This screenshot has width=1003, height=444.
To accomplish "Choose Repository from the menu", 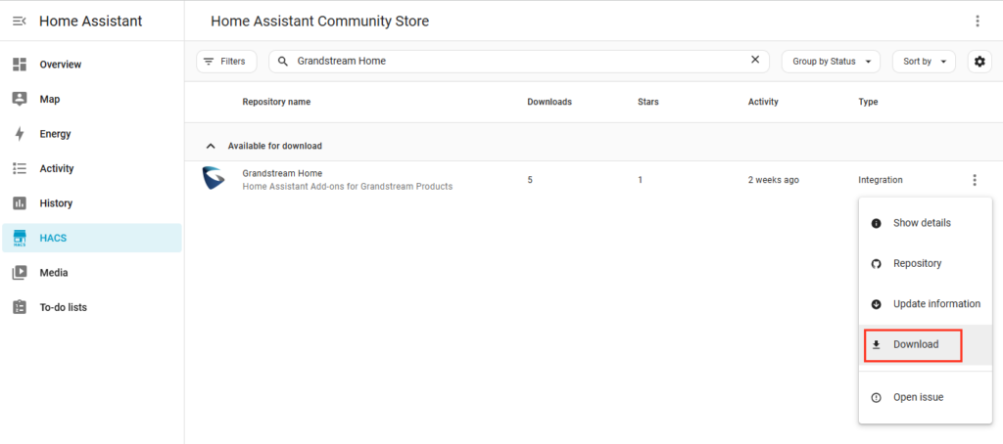I will click(925, 263).
